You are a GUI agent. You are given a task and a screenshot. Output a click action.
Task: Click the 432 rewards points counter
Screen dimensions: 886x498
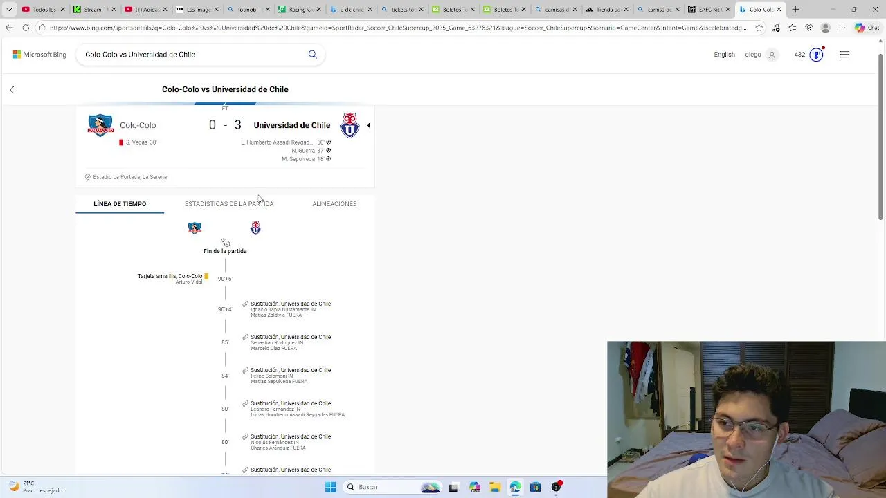tap(799, 55)
